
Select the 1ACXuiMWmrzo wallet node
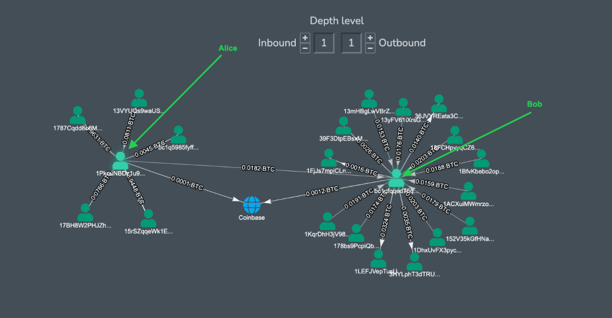click(x=469, y=191)
